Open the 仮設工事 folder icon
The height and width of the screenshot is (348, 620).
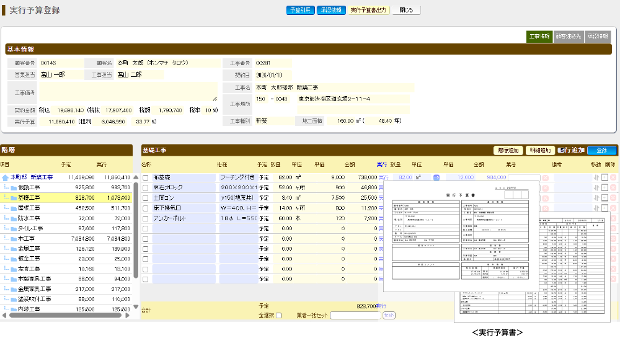[14, 188]
